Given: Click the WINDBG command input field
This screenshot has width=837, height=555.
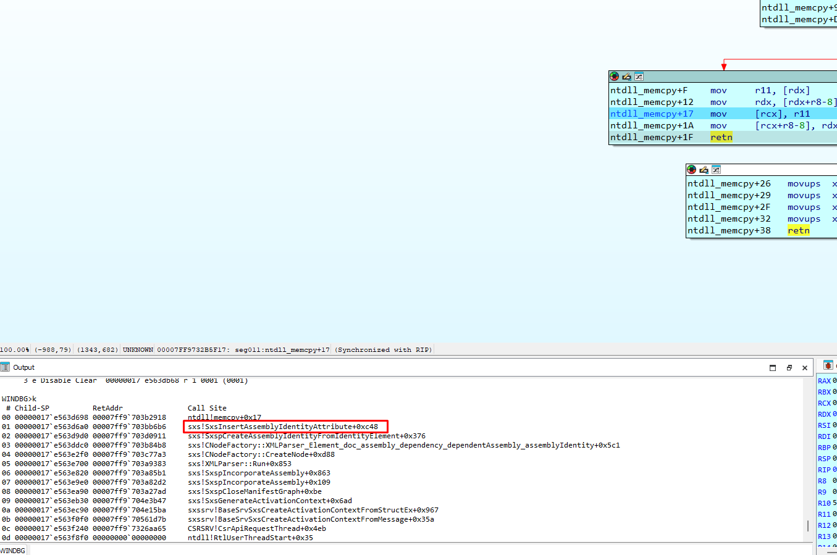Looking at the screenshot, I should [420, 550].
